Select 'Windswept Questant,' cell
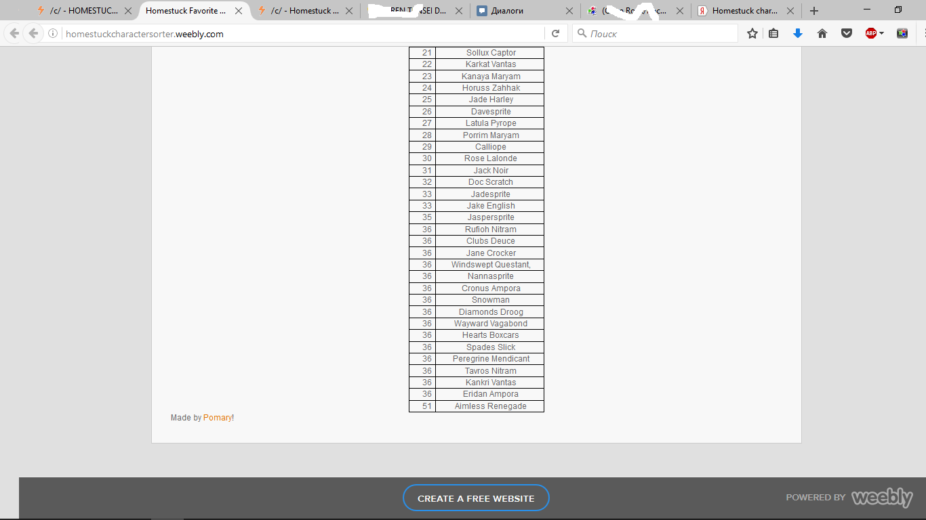This screenshot has width=926, height=520. [490, 265]
